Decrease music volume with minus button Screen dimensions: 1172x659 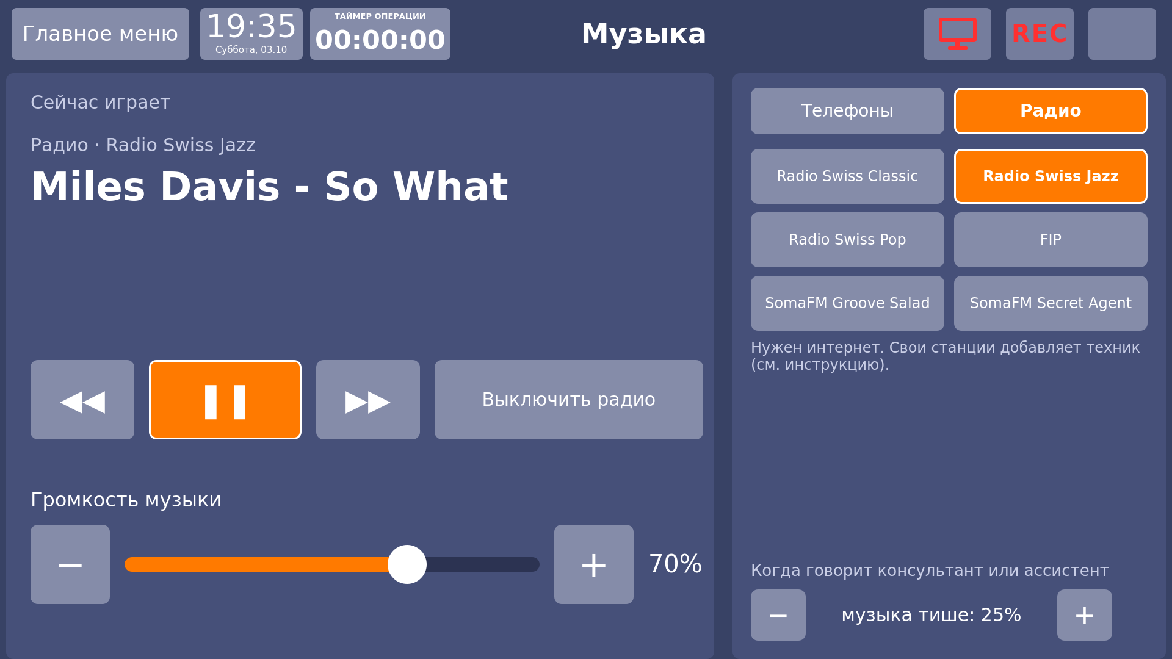click(70, 564)
